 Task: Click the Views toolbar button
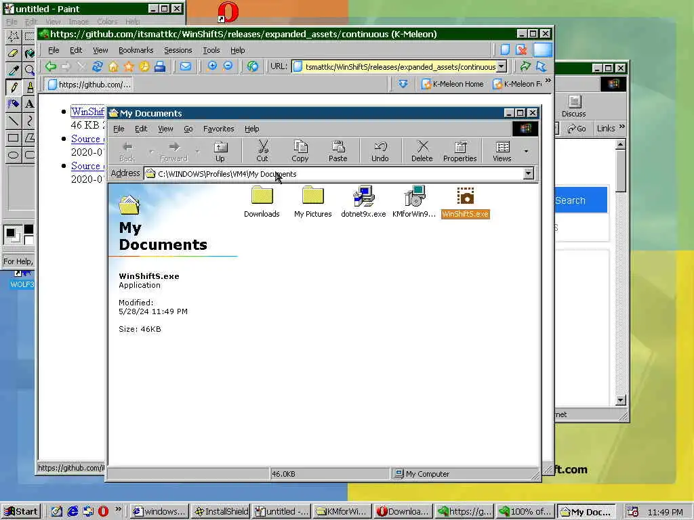point(502,151)
